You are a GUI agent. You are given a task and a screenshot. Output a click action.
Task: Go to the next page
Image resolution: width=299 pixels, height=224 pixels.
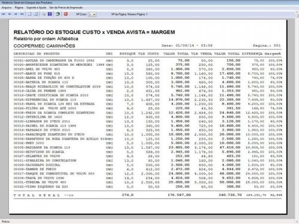point(16,14)
